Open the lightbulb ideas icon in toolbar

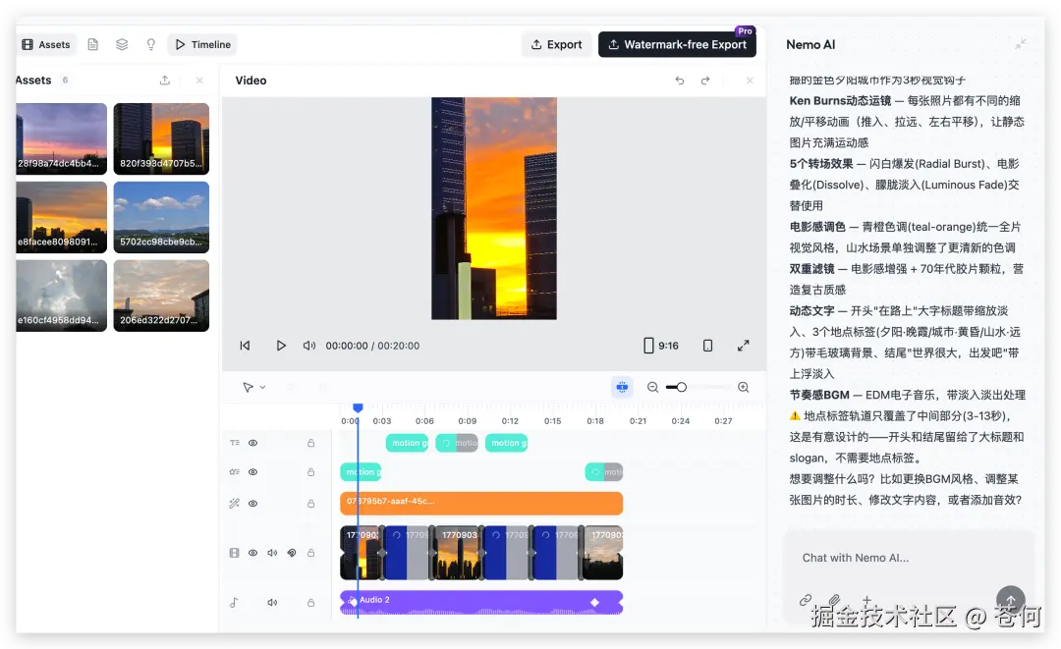tap(150, 44)
